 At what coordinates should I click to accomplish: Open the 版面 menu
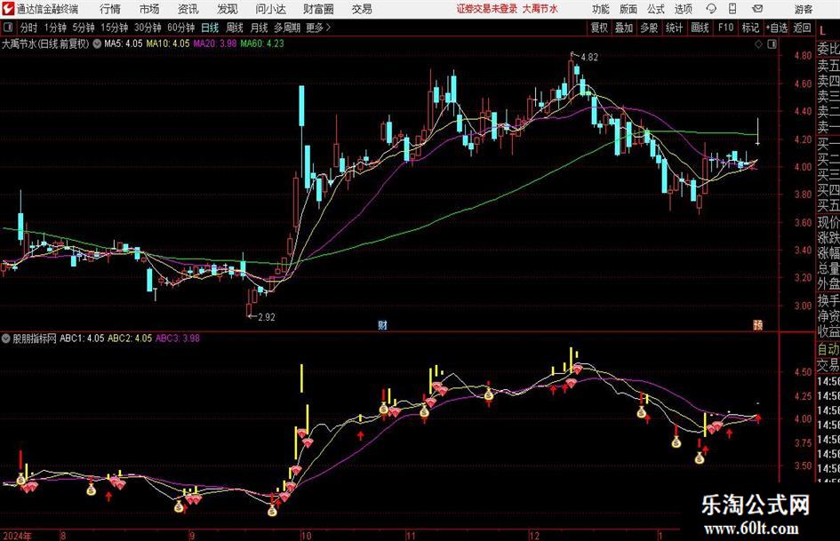click(628, 9)
